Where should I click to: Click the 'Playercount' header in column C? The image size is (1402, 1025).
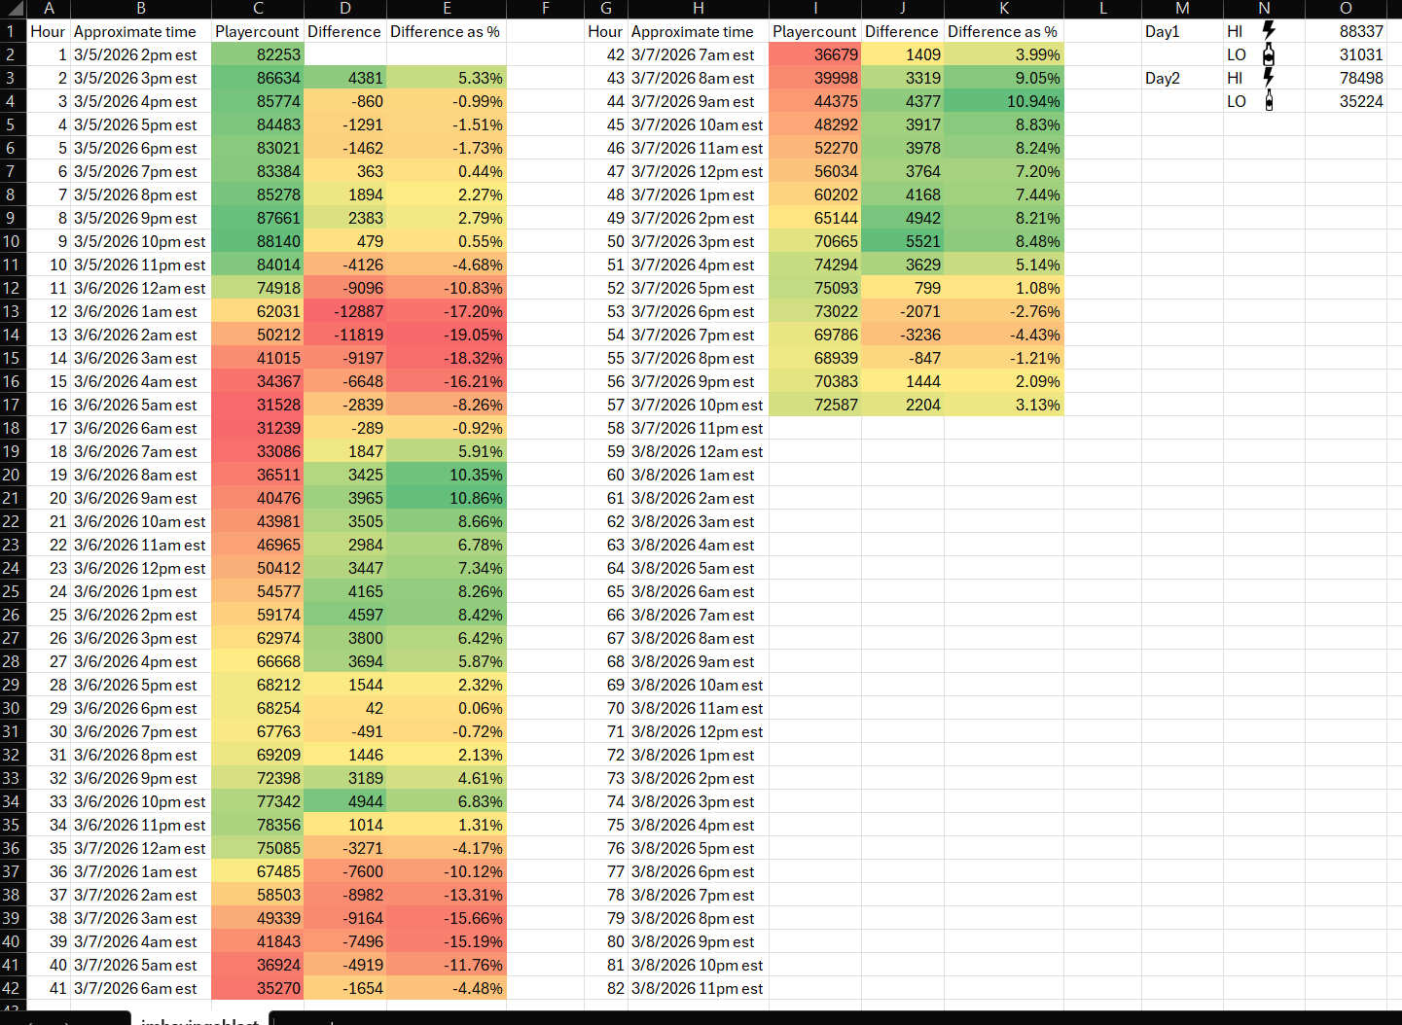pyautogui.click(x=258, y=31)
